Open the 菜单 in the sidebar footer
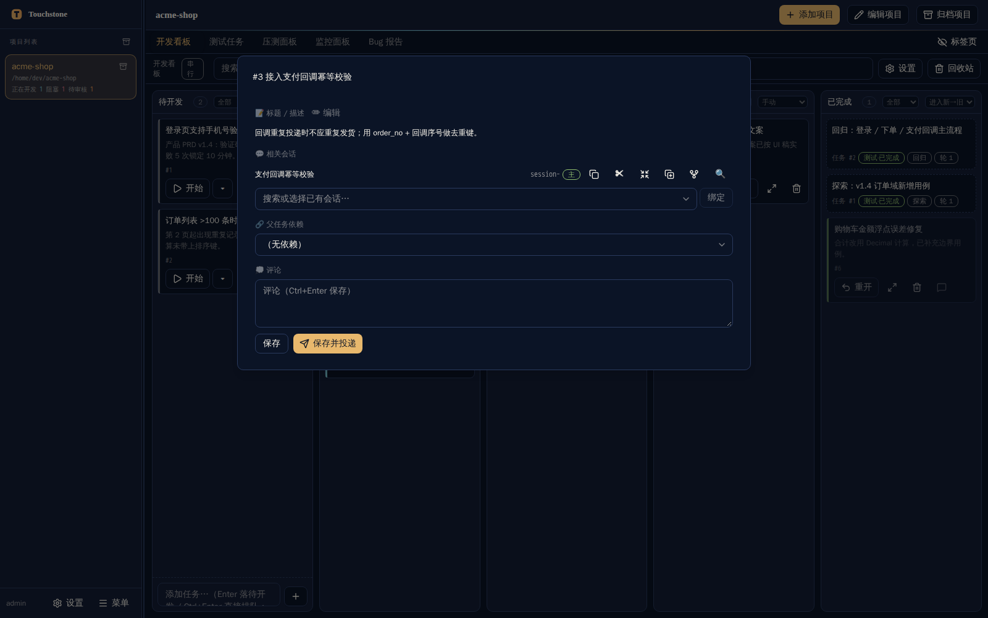The image size is (988, 618). [x=114, y=603]
